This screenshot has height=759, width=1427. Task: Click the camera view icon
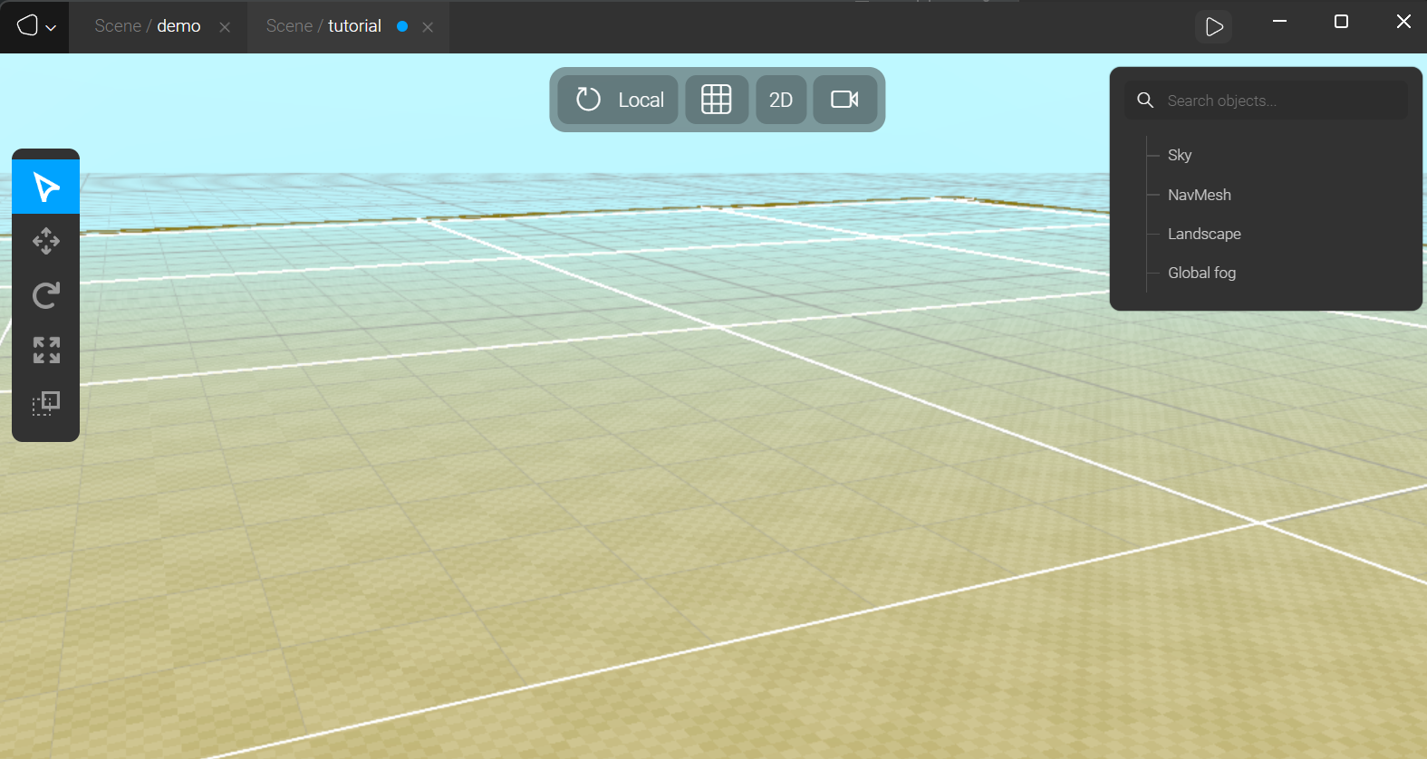tap(844, 100)
